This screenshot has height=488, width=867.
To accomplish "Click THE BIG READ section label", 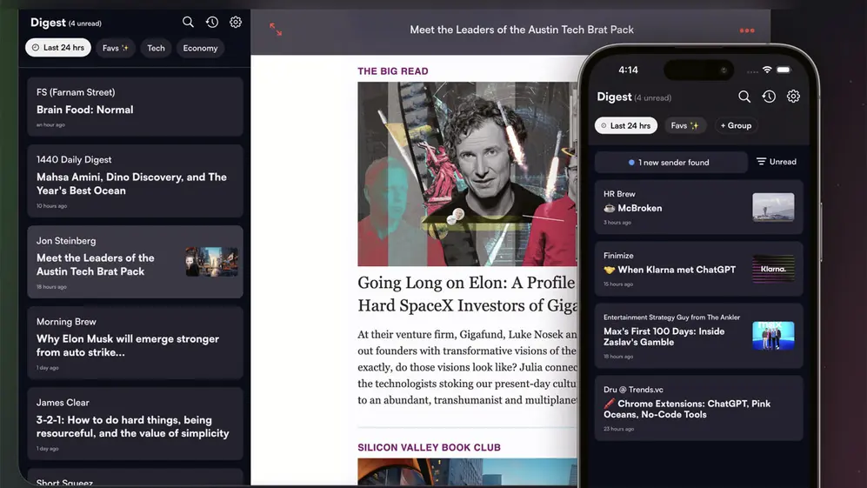I will click(x=392, y=70).
